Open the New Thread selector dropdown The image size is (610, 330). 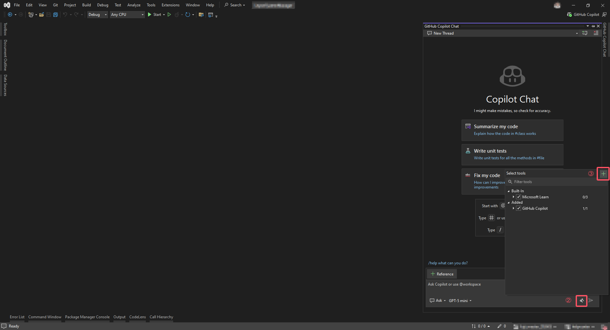coord(577,33)
